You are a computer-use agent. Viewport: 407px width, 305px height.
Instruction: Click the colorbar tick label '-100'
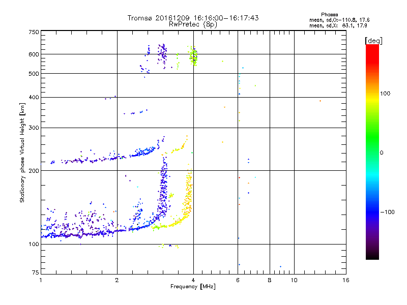387,212
